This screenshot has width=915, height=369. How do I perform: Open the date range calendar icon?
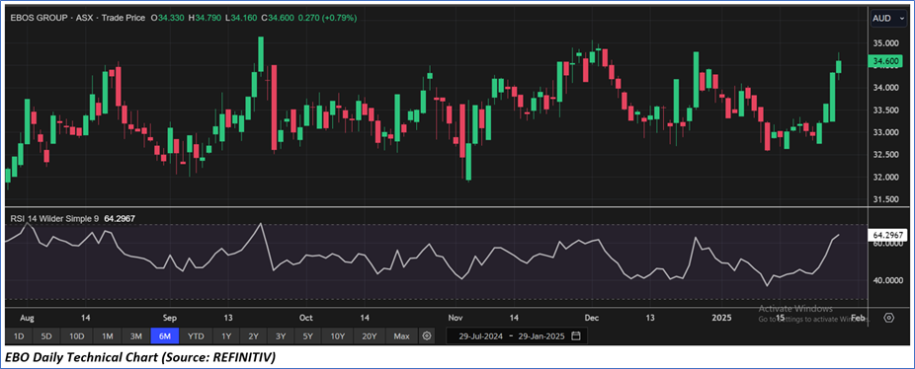[x=576, y=336]
